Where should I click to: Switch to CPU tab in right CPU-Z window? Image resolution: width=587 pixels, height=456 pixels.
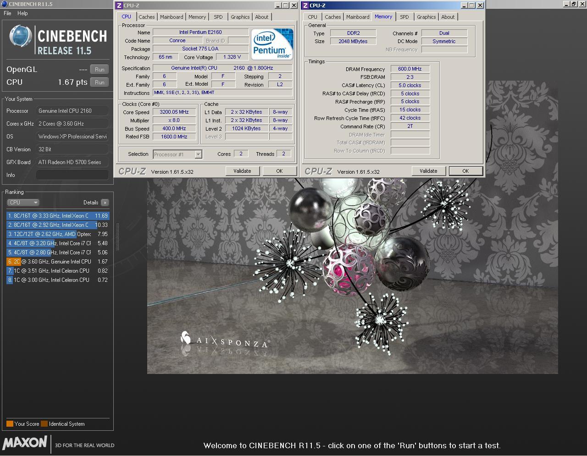tap(313, 17)
